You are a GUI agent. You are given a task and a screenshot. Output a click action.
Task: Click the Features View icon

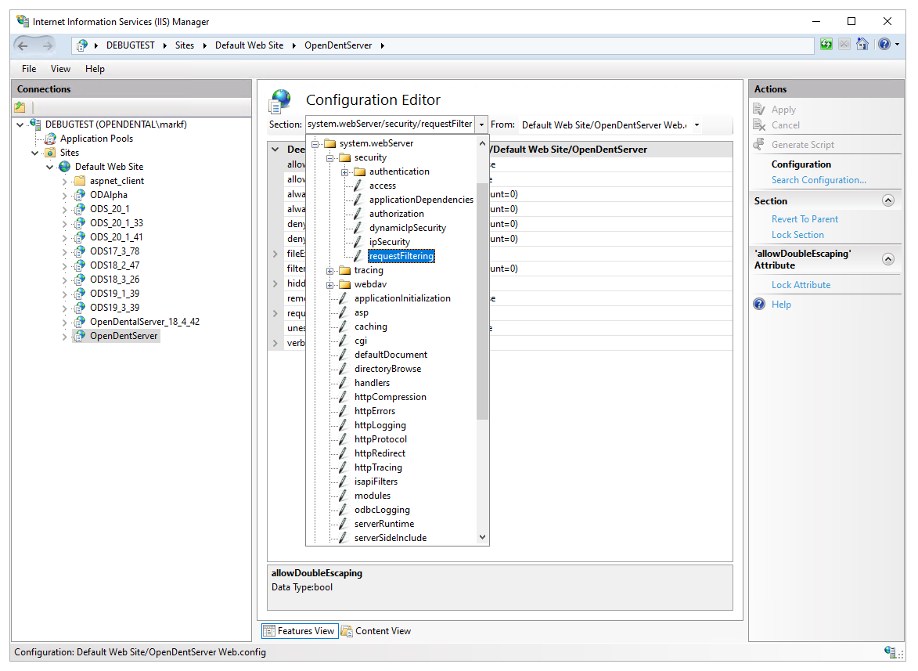click(268, 630)
